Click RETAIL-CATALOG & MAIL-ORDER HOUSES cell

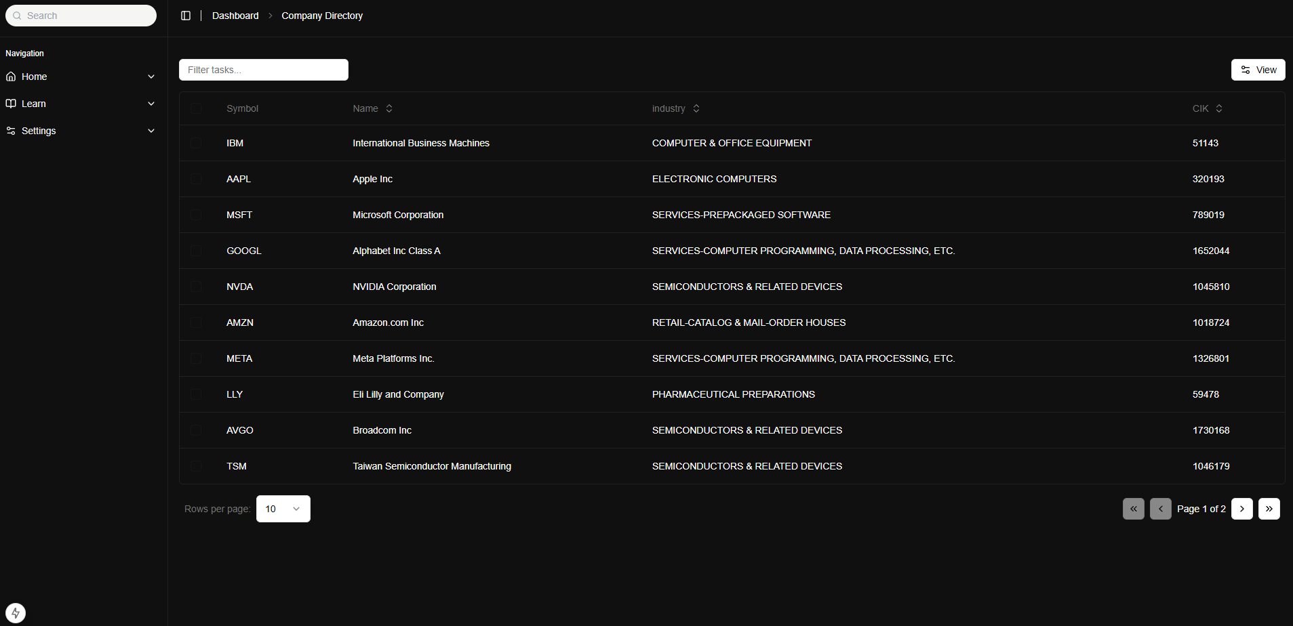pos(749,322)
